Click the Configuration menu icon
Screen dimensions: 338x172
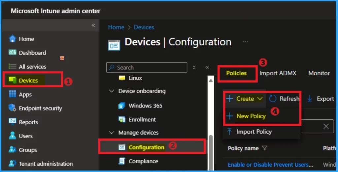tap(122, 148)
